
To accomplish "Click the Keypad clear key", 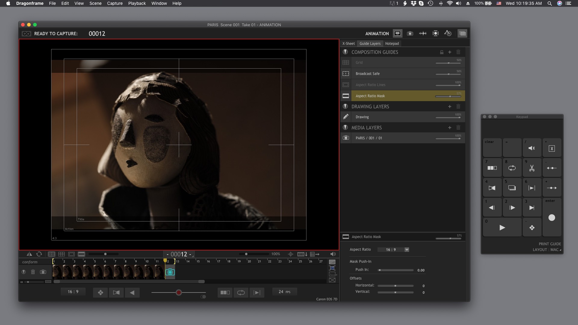I will 492,148.
